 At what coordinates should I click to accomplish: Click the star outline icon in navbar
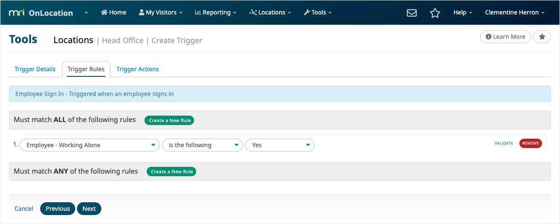[x=435, y=13]
